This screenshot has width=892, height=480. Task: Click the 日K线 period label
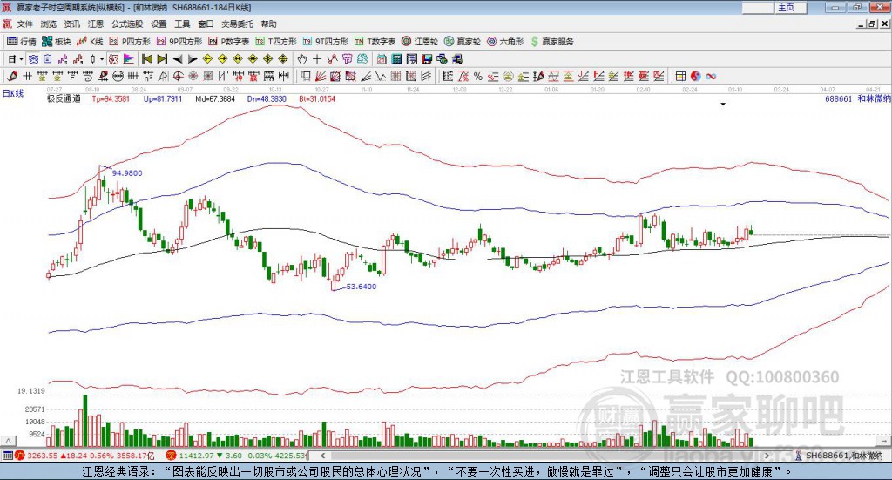tap(12, 93)
